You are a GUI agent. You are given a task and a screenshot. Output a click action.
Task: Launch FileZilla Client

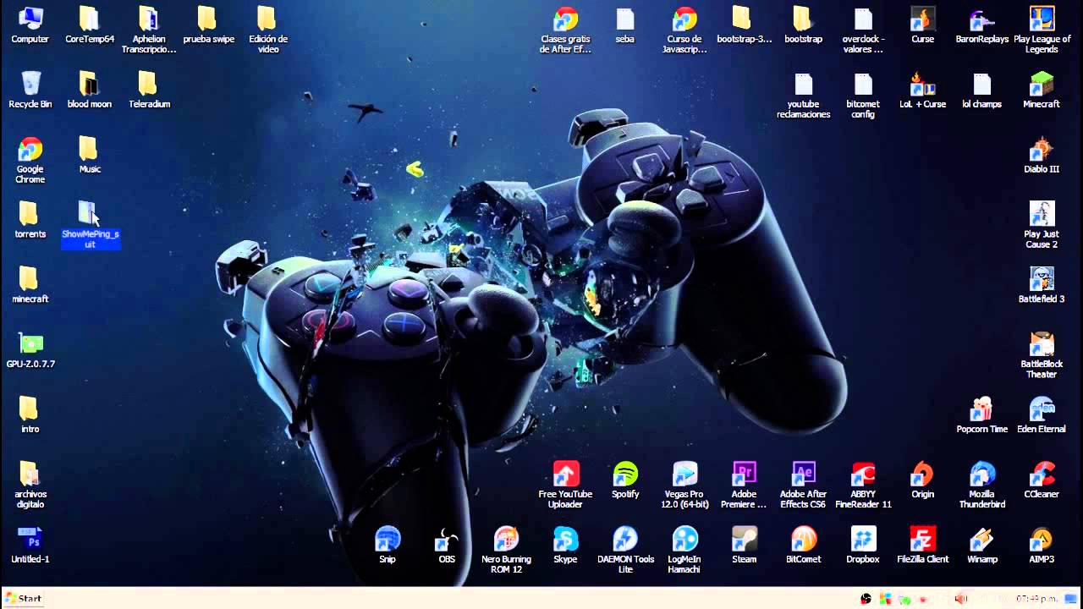tap(922, 546)
